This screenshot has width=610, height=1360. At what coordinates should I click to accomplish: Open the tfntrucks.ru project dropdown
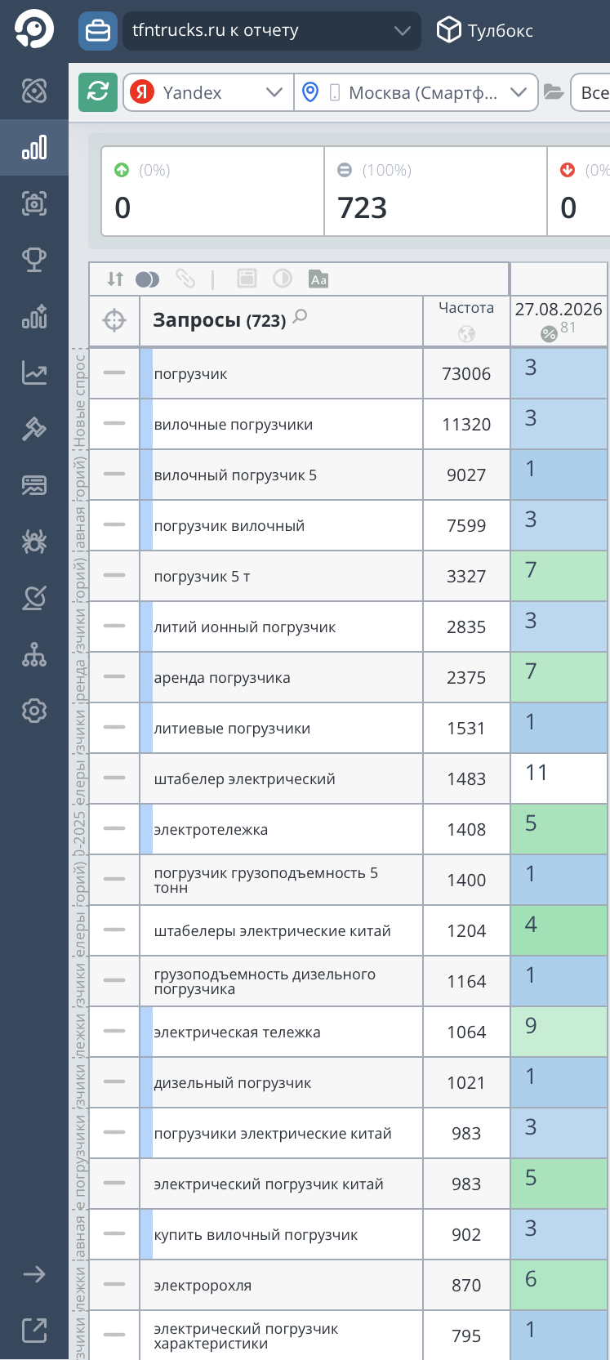coord(271,31)
